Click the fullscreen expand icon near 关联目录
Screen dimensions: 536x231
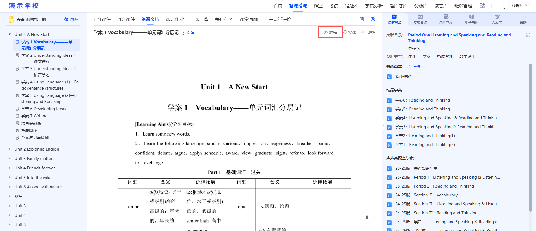pyautogui.click(x=528, y=35)
